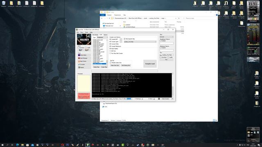Open Microsoft Store from taskbar
This screenshot has width=262, height=147.
point(27,145)
